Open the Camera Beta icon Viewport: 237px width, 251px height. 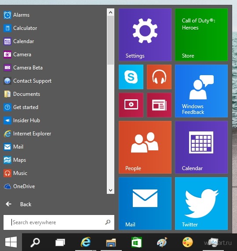tap(7, 68)
